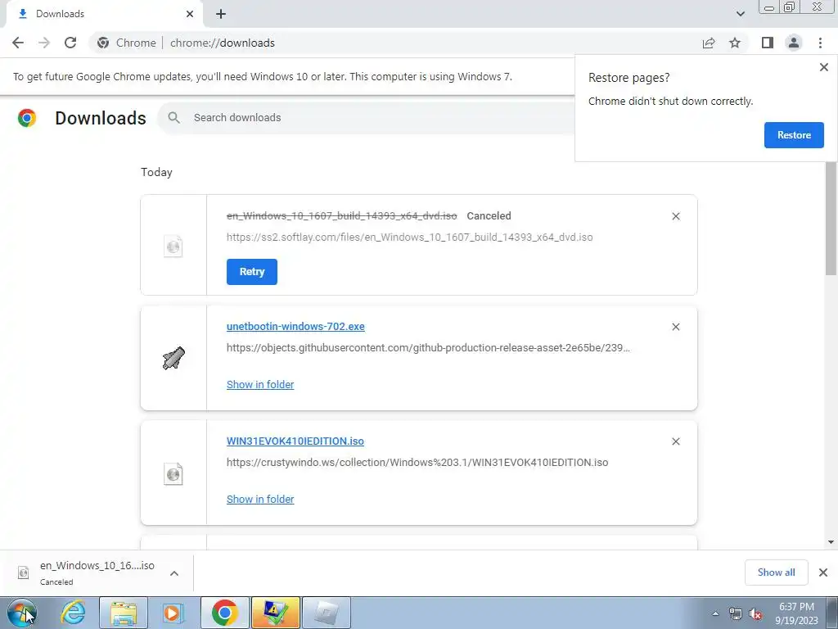Open WIN31EVOK410IEDITION.iso file link
The image size is (838, 629).
pos(295,441)
